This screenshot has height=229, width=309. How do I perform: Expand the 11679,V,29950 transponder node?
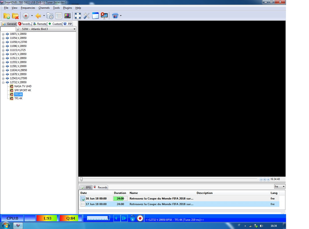tap(3, 74)
